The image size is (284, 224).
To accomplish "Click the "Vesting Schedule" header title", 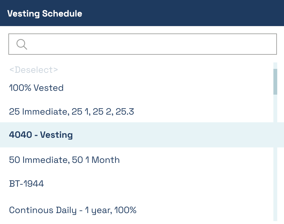I will (x=45, y=14).
